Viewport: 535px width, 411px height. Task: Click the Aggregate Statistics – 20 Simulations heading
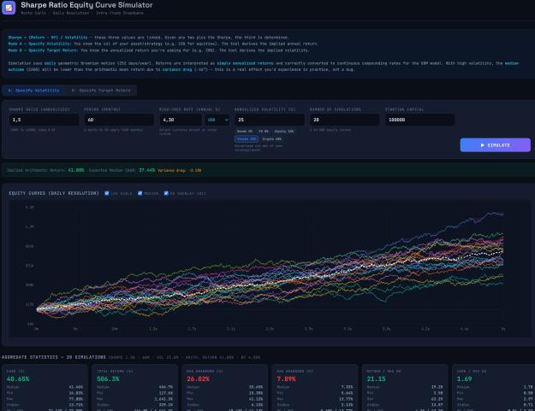(54, 357)
